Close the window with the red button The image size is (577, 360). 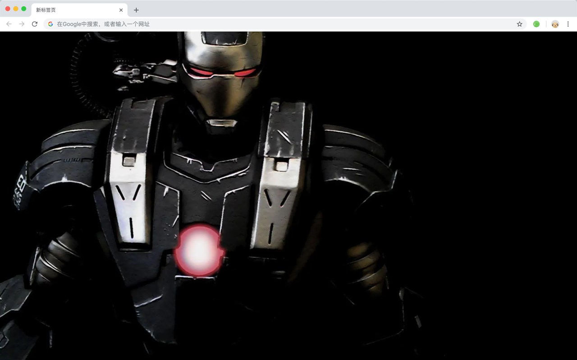click(8, 9)
